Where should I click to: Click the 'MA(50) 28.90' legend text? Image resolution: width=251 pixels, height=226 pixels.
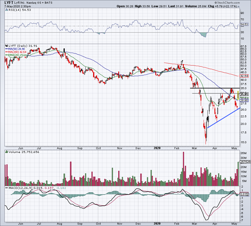[x=16, y=49]
